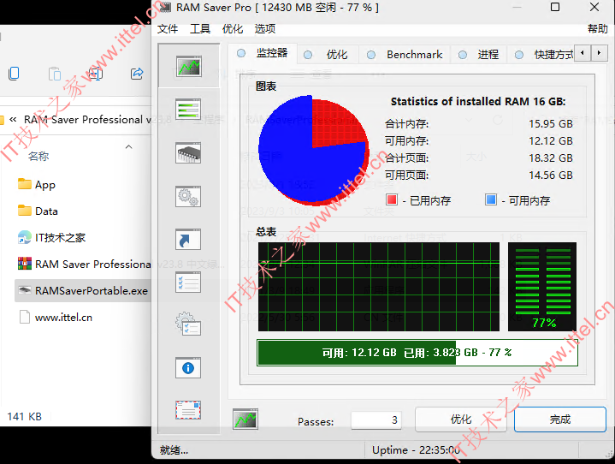Click the memory pie chart
The height and width of the screenshot is (464, 615).
pos(313,151)
